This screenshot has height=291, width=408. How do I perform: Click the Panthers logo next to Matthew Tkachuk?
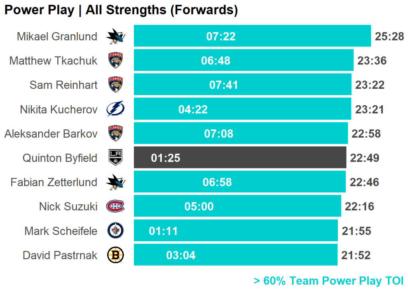[x=116, y=61]
